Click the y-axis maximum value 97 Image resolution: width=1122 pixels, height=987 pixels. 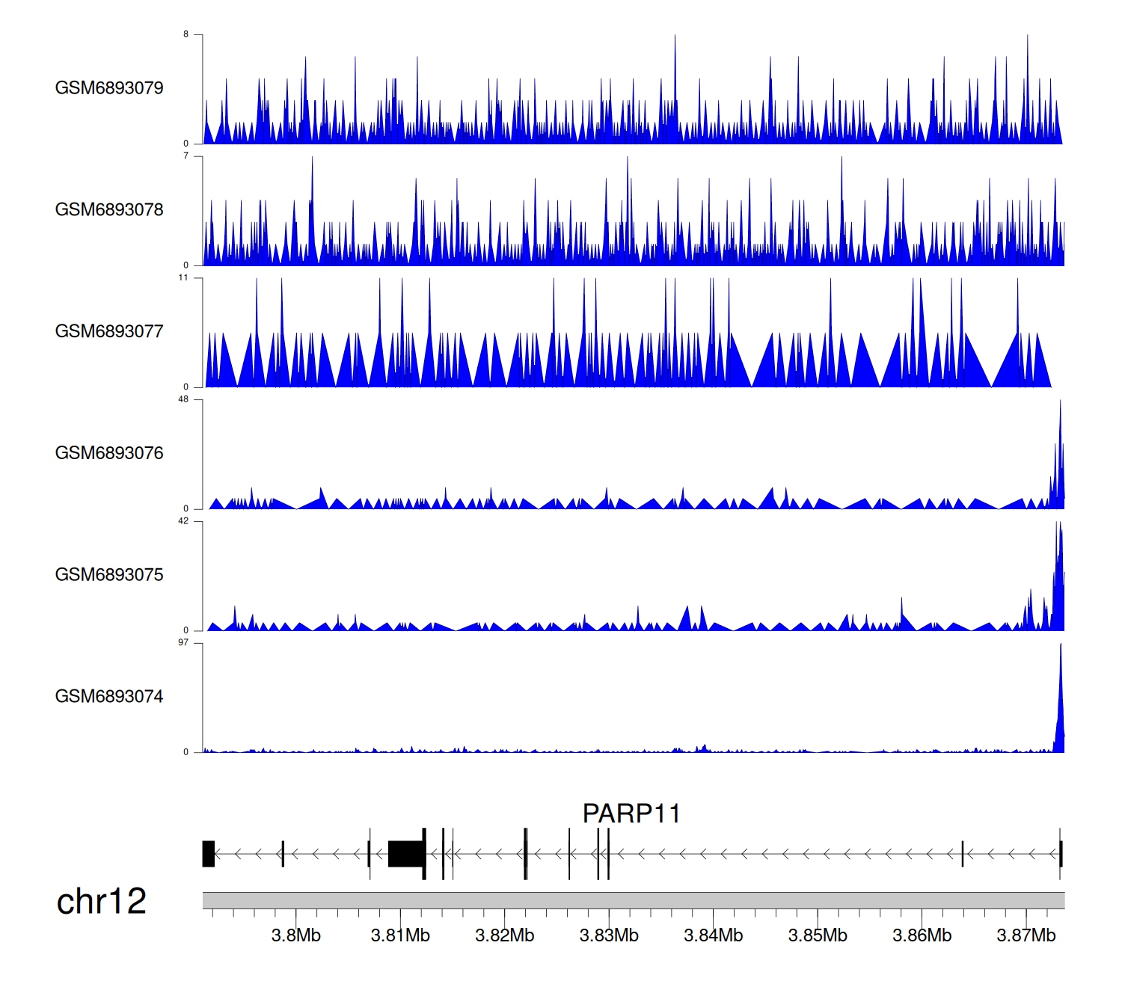click(x=183, y=643)
